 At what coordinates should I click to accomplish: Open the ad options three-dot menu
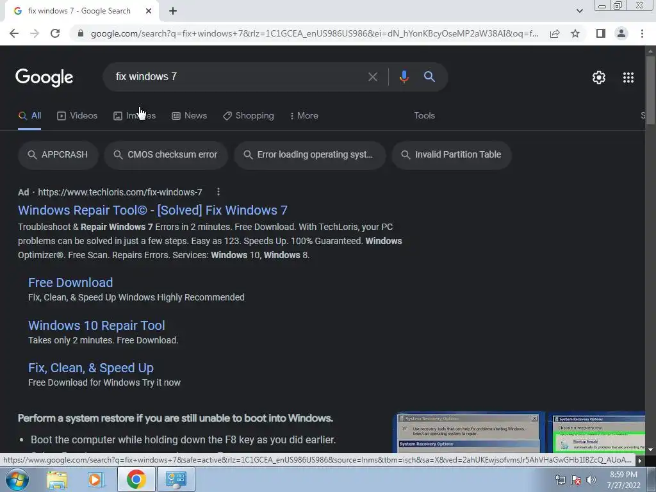tap(218, 192)
